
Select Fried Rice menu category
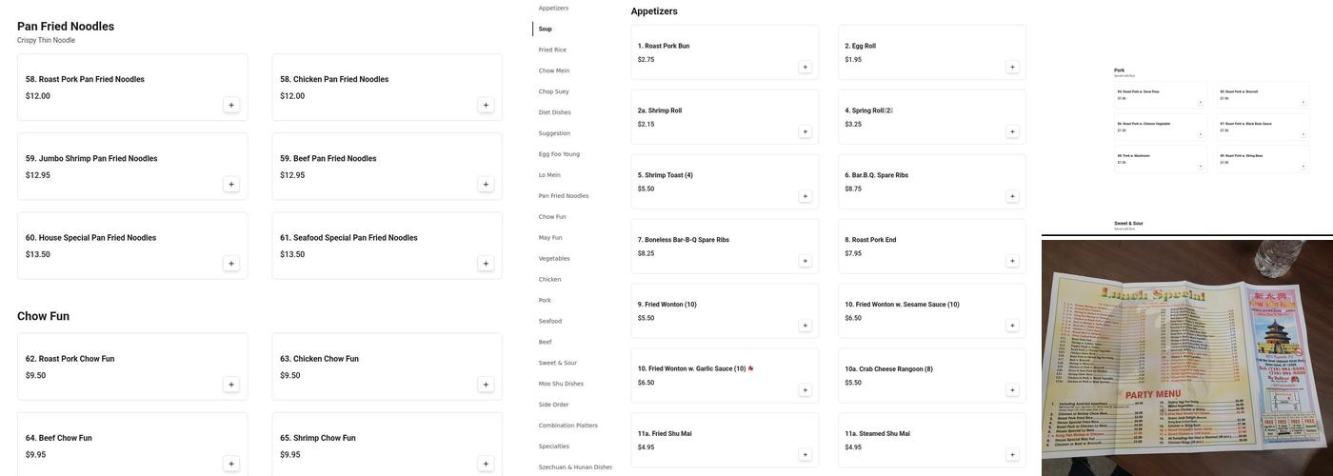(552, 50)
